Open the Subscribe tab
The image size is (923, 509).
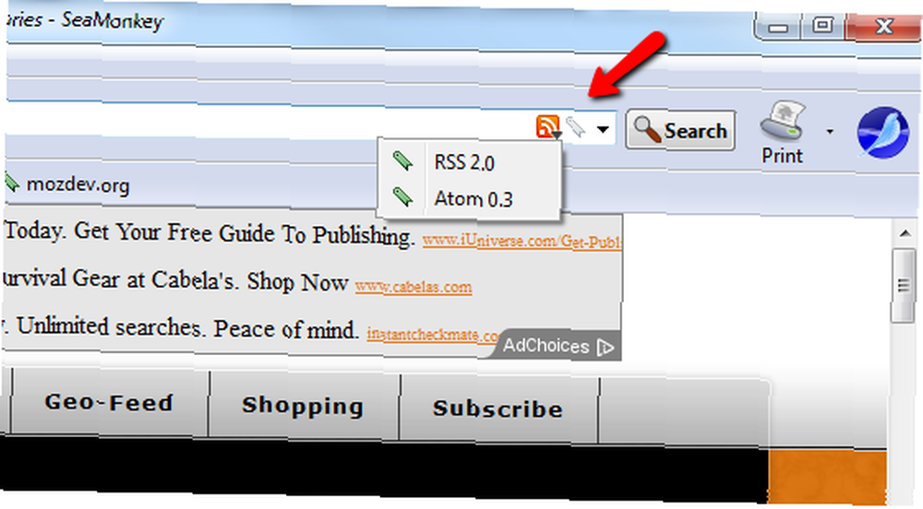tap(498, 409)
